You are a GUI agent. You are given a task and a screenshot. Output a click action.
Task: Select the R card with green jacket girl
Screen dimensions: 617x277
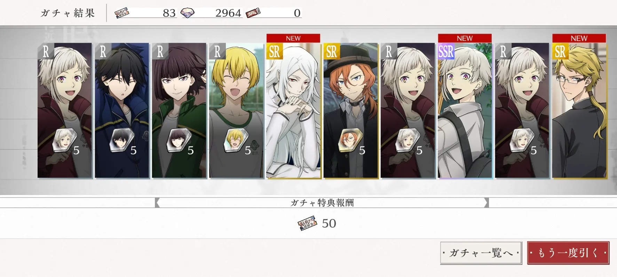click(x=179, y=110)
